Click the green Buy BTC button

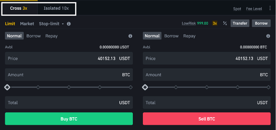tap(69, 119)
